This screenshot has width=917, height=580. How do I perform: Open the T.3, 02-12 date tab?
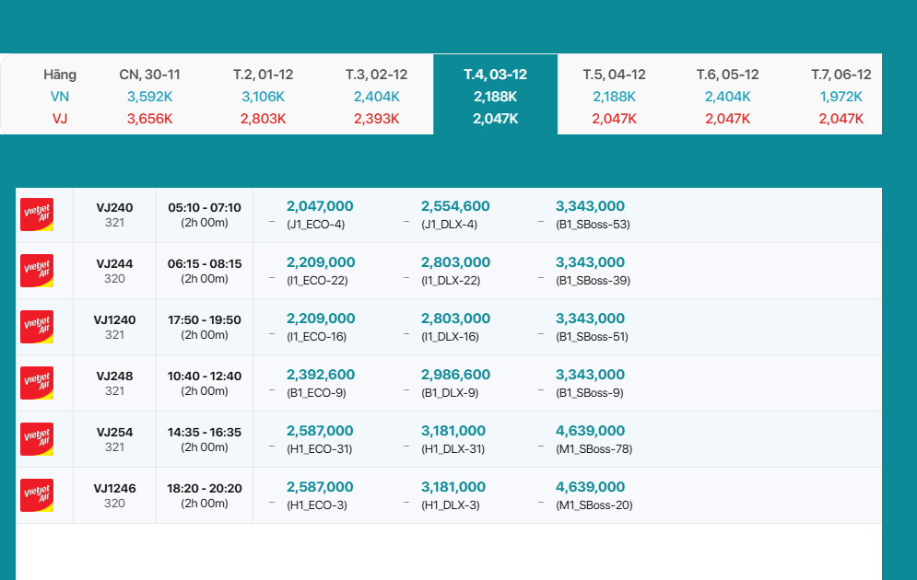[x=376, y=95]
